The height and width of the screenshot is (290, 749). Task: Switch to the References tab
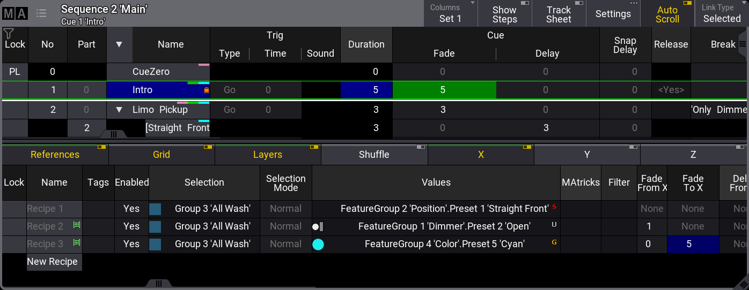coord(55,155)
